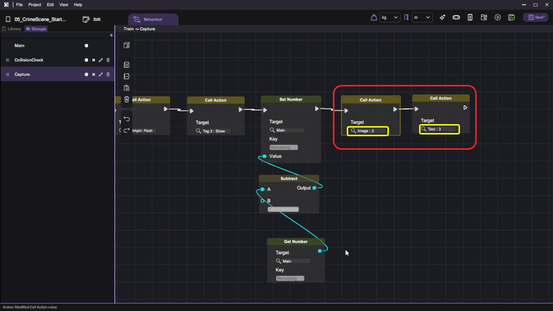
Task: Click the paste clipboard icon in canvas toolbar
Action: pos(126,88)
